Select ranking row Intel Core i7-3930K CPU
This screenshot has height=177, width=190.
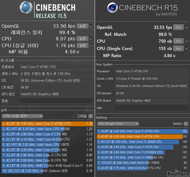[142, 142]
